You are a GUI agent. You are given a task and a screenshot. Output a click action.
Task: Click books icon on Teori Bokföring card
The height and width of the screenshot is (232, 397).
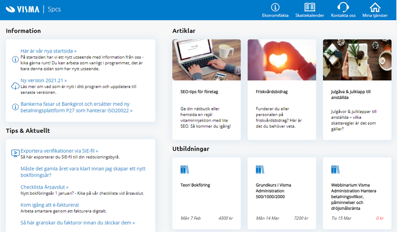[184, 170]
